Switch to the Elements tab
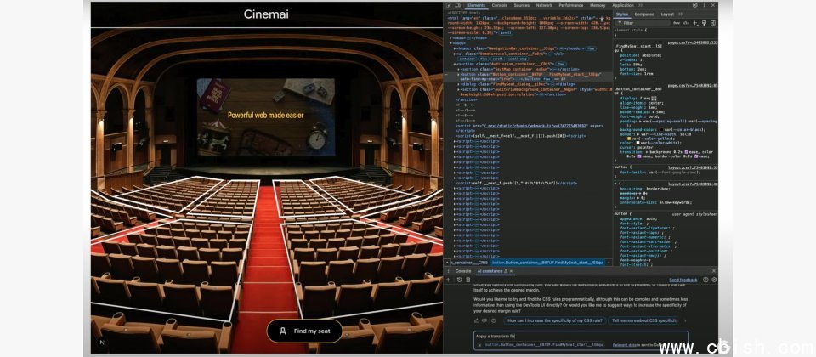Image resolution: width=816 pixels, height=357 pixels. [476, 5]
